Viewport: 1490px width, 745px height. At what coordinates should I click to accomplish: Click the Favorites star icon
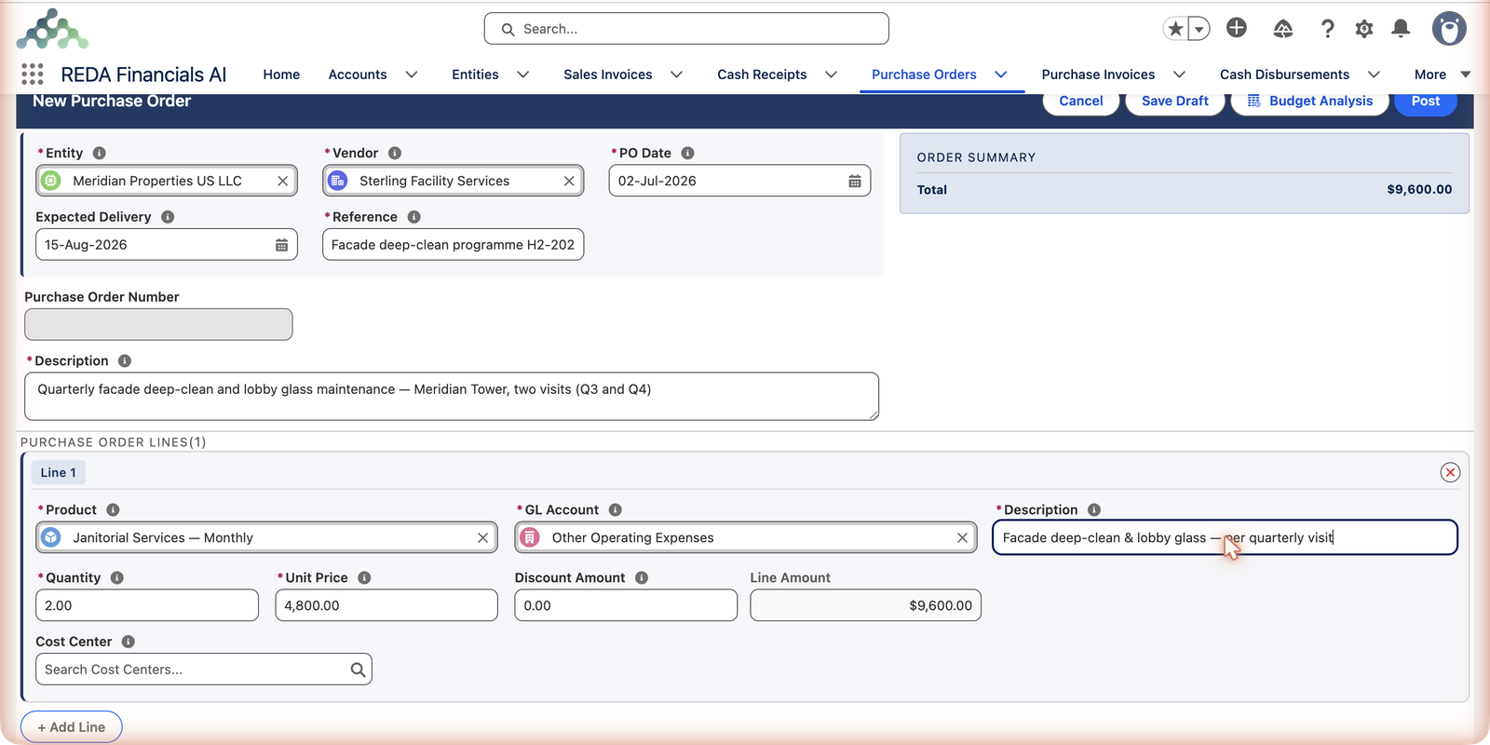pos(1176,29)
